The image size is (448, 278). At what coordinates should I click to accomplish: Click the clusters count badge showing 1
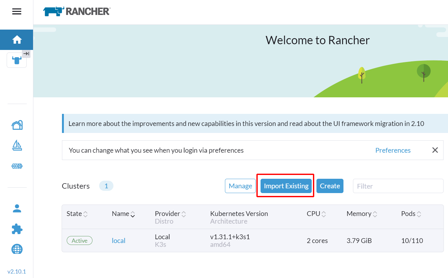point(106,186)
